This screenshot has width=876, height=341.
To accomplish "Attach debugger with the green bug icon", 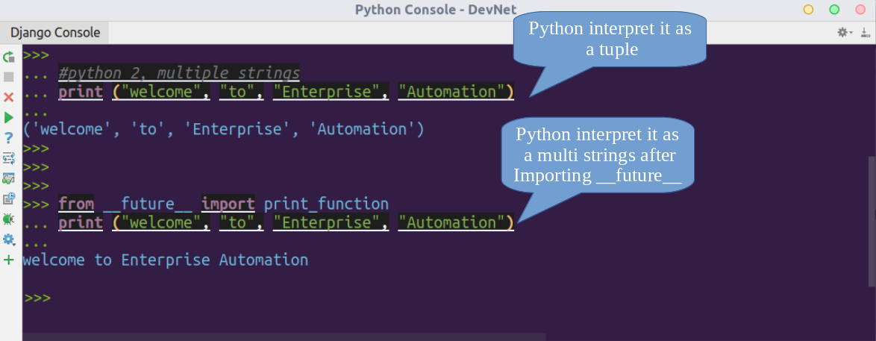I will [x=8, y=219].
